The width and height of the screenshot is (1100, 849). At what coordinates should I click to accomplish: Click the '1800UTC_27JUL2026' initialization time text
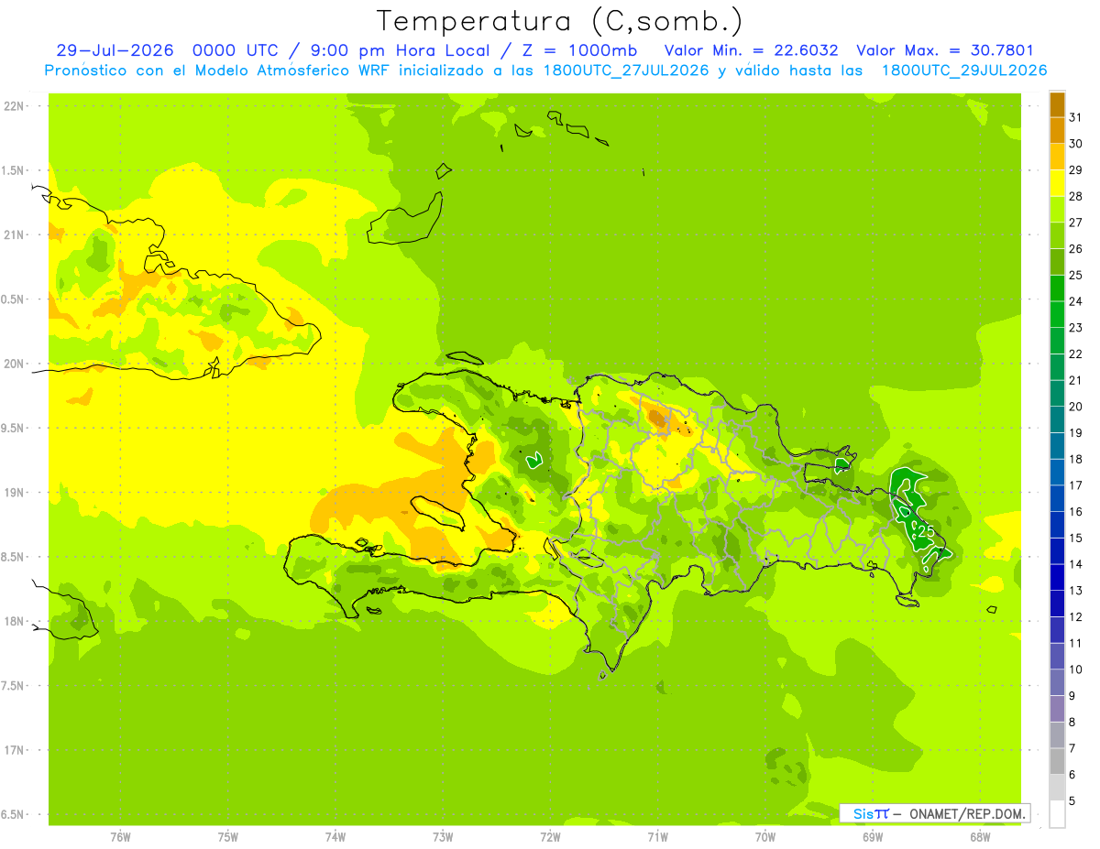(x=624, y=71)
